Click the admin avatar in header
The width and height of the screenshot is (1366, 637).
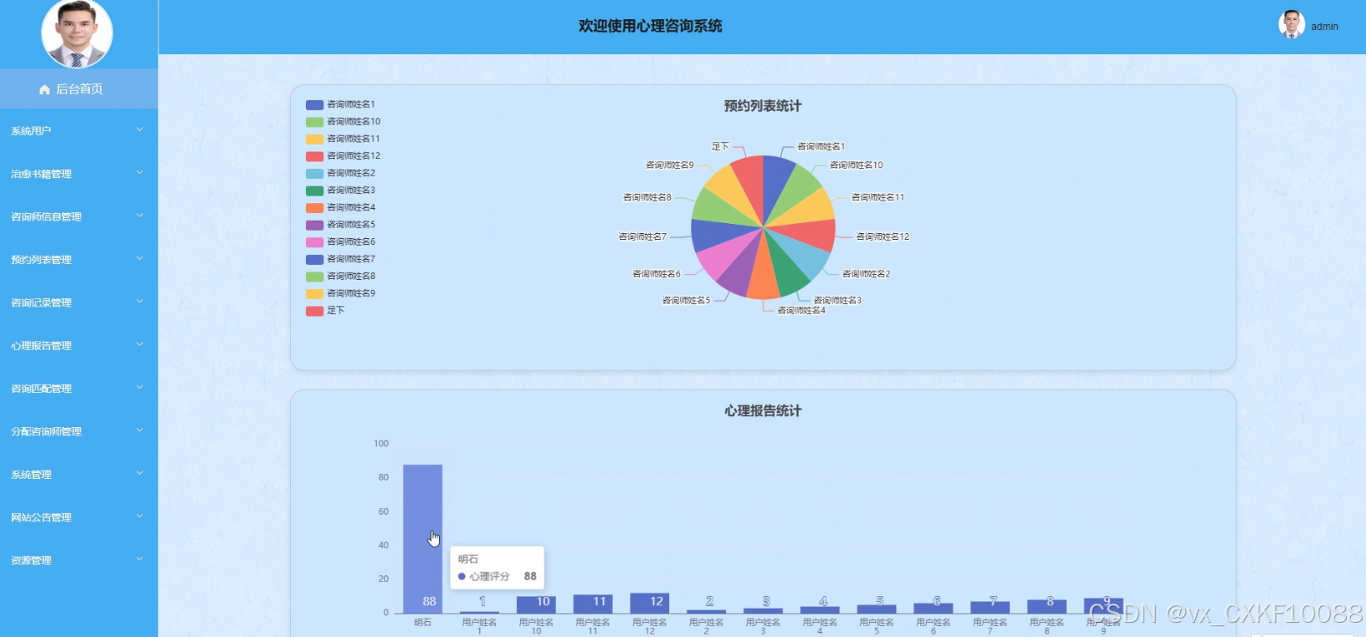(1291, 25)
